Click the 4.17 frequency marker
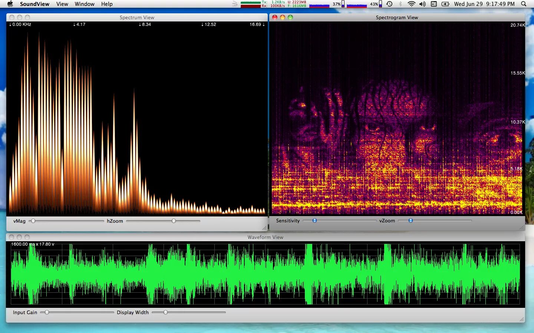Screen dimensions: 534x333 tap(79, 24)
